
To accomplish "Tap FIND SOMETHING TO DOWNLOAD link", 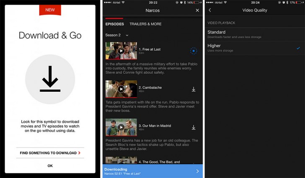I will (50, 153).
